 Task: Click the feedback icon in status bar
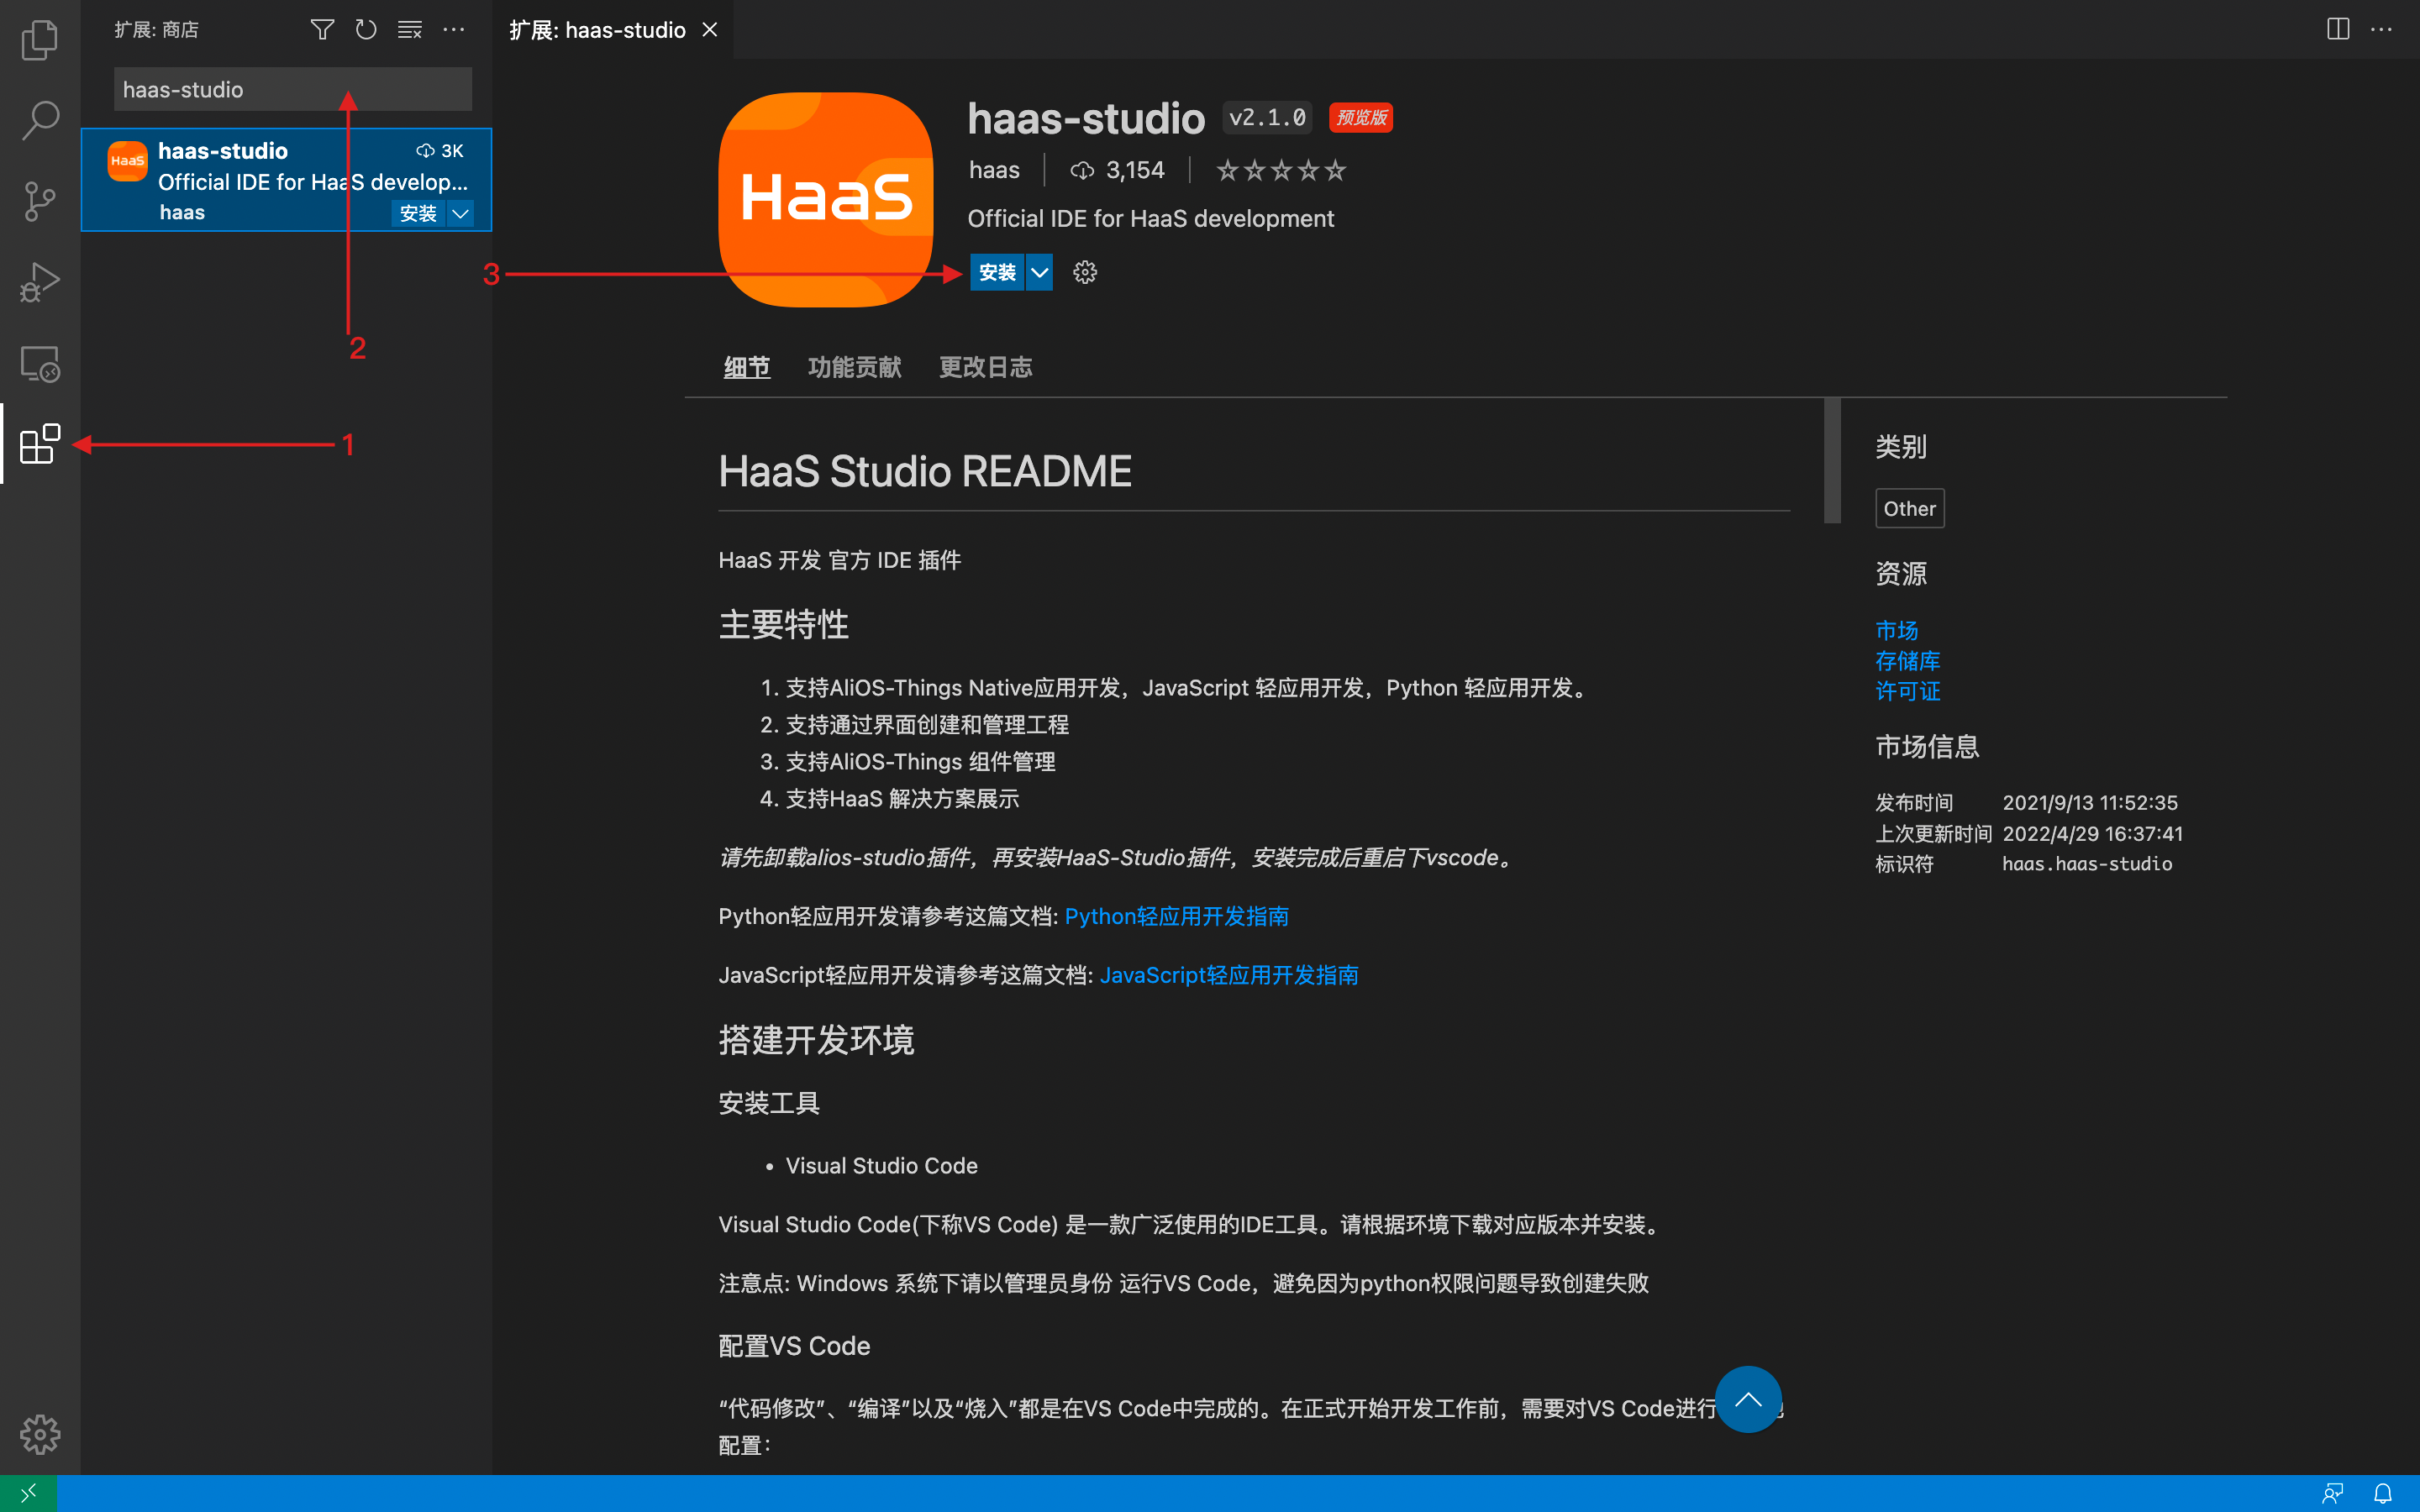2333,1493
